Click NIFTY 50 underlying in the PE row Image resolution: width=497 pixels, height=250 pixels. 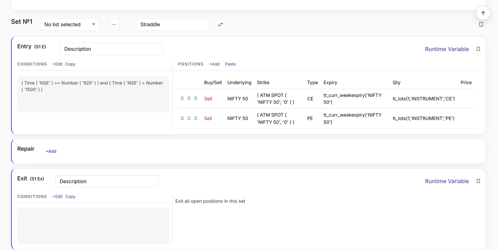click(238, 118)
